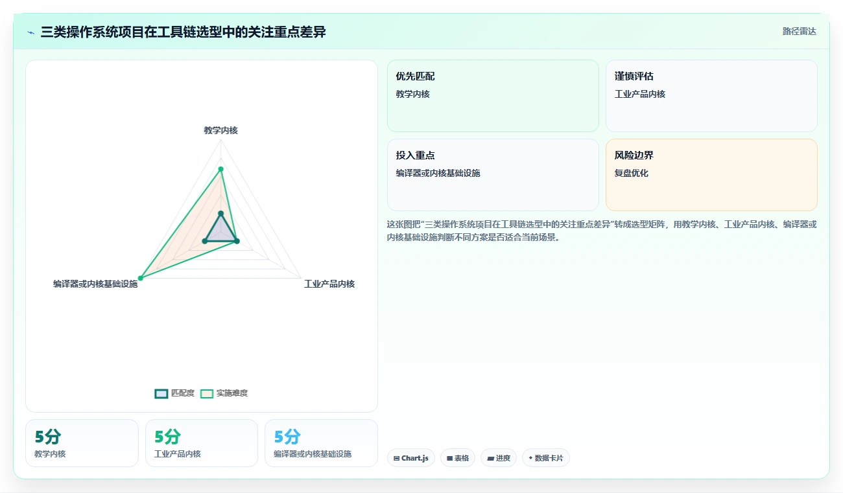This screenshot has height=493, width=843.
Task: Toggle the 实施难度 legend entry
Action: coord(224,393)
